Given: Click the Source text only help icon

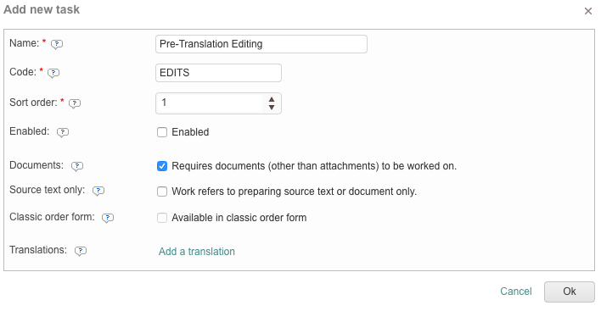Looking at the screenshot, I should coord(98,191).
